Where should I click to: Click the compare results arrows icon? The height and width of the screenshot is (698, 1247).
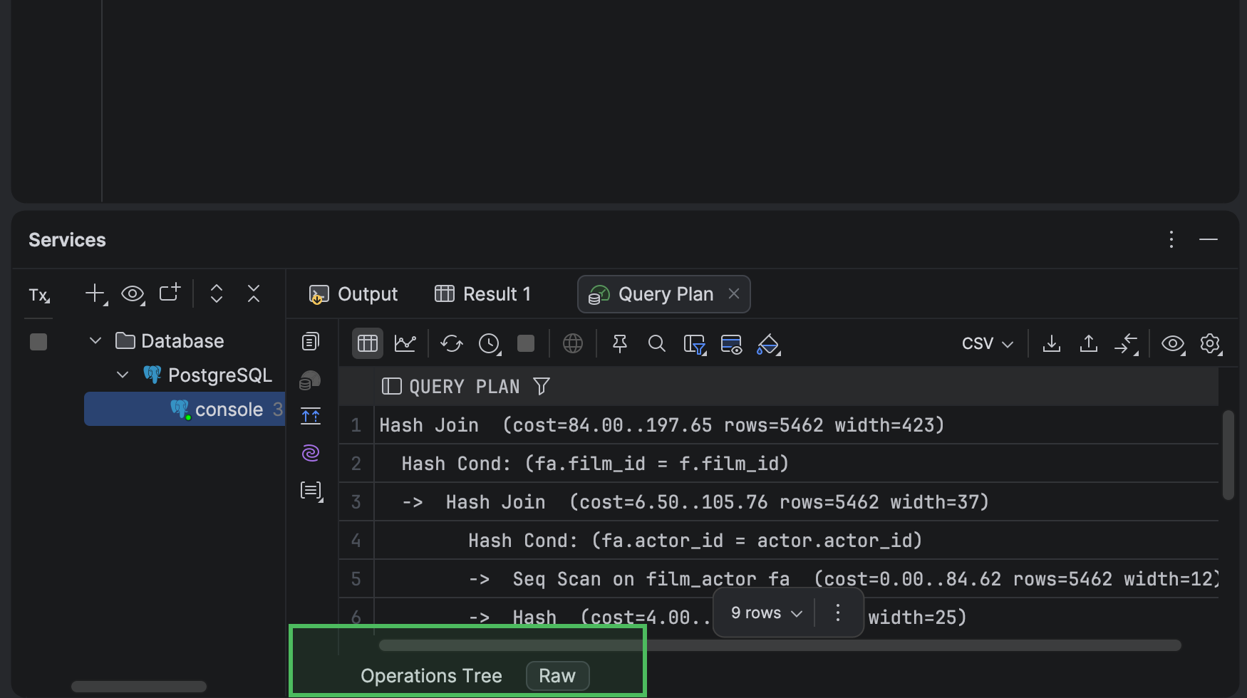pos(1127,345)
